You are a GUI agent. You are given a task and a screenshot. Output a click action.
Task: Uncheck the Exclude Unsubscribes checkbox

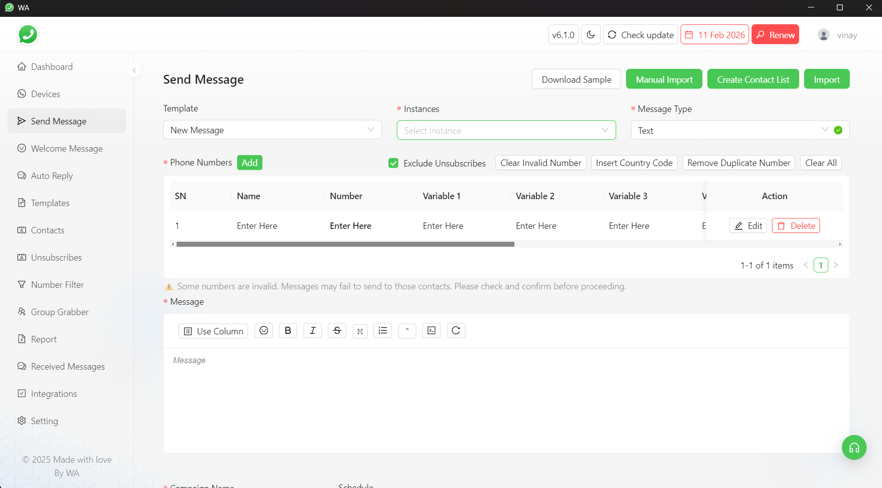click(393, 163)
